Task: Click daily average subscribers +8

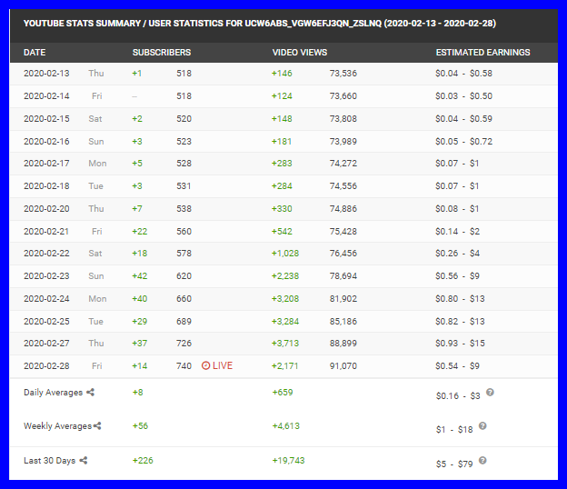Action: (138, 393)
